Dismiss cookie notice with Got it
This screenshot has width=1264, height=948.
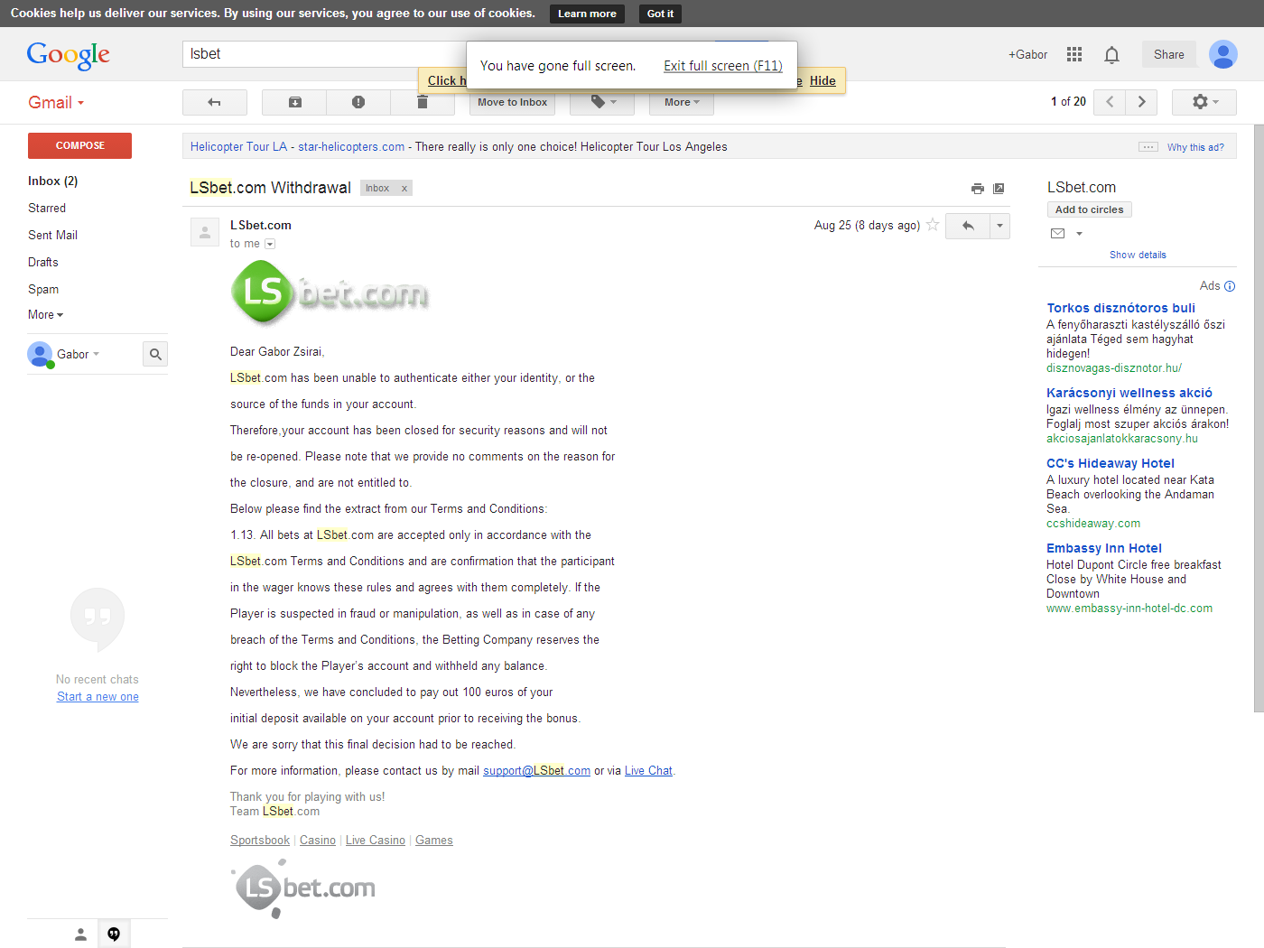(x=660, y=14)
